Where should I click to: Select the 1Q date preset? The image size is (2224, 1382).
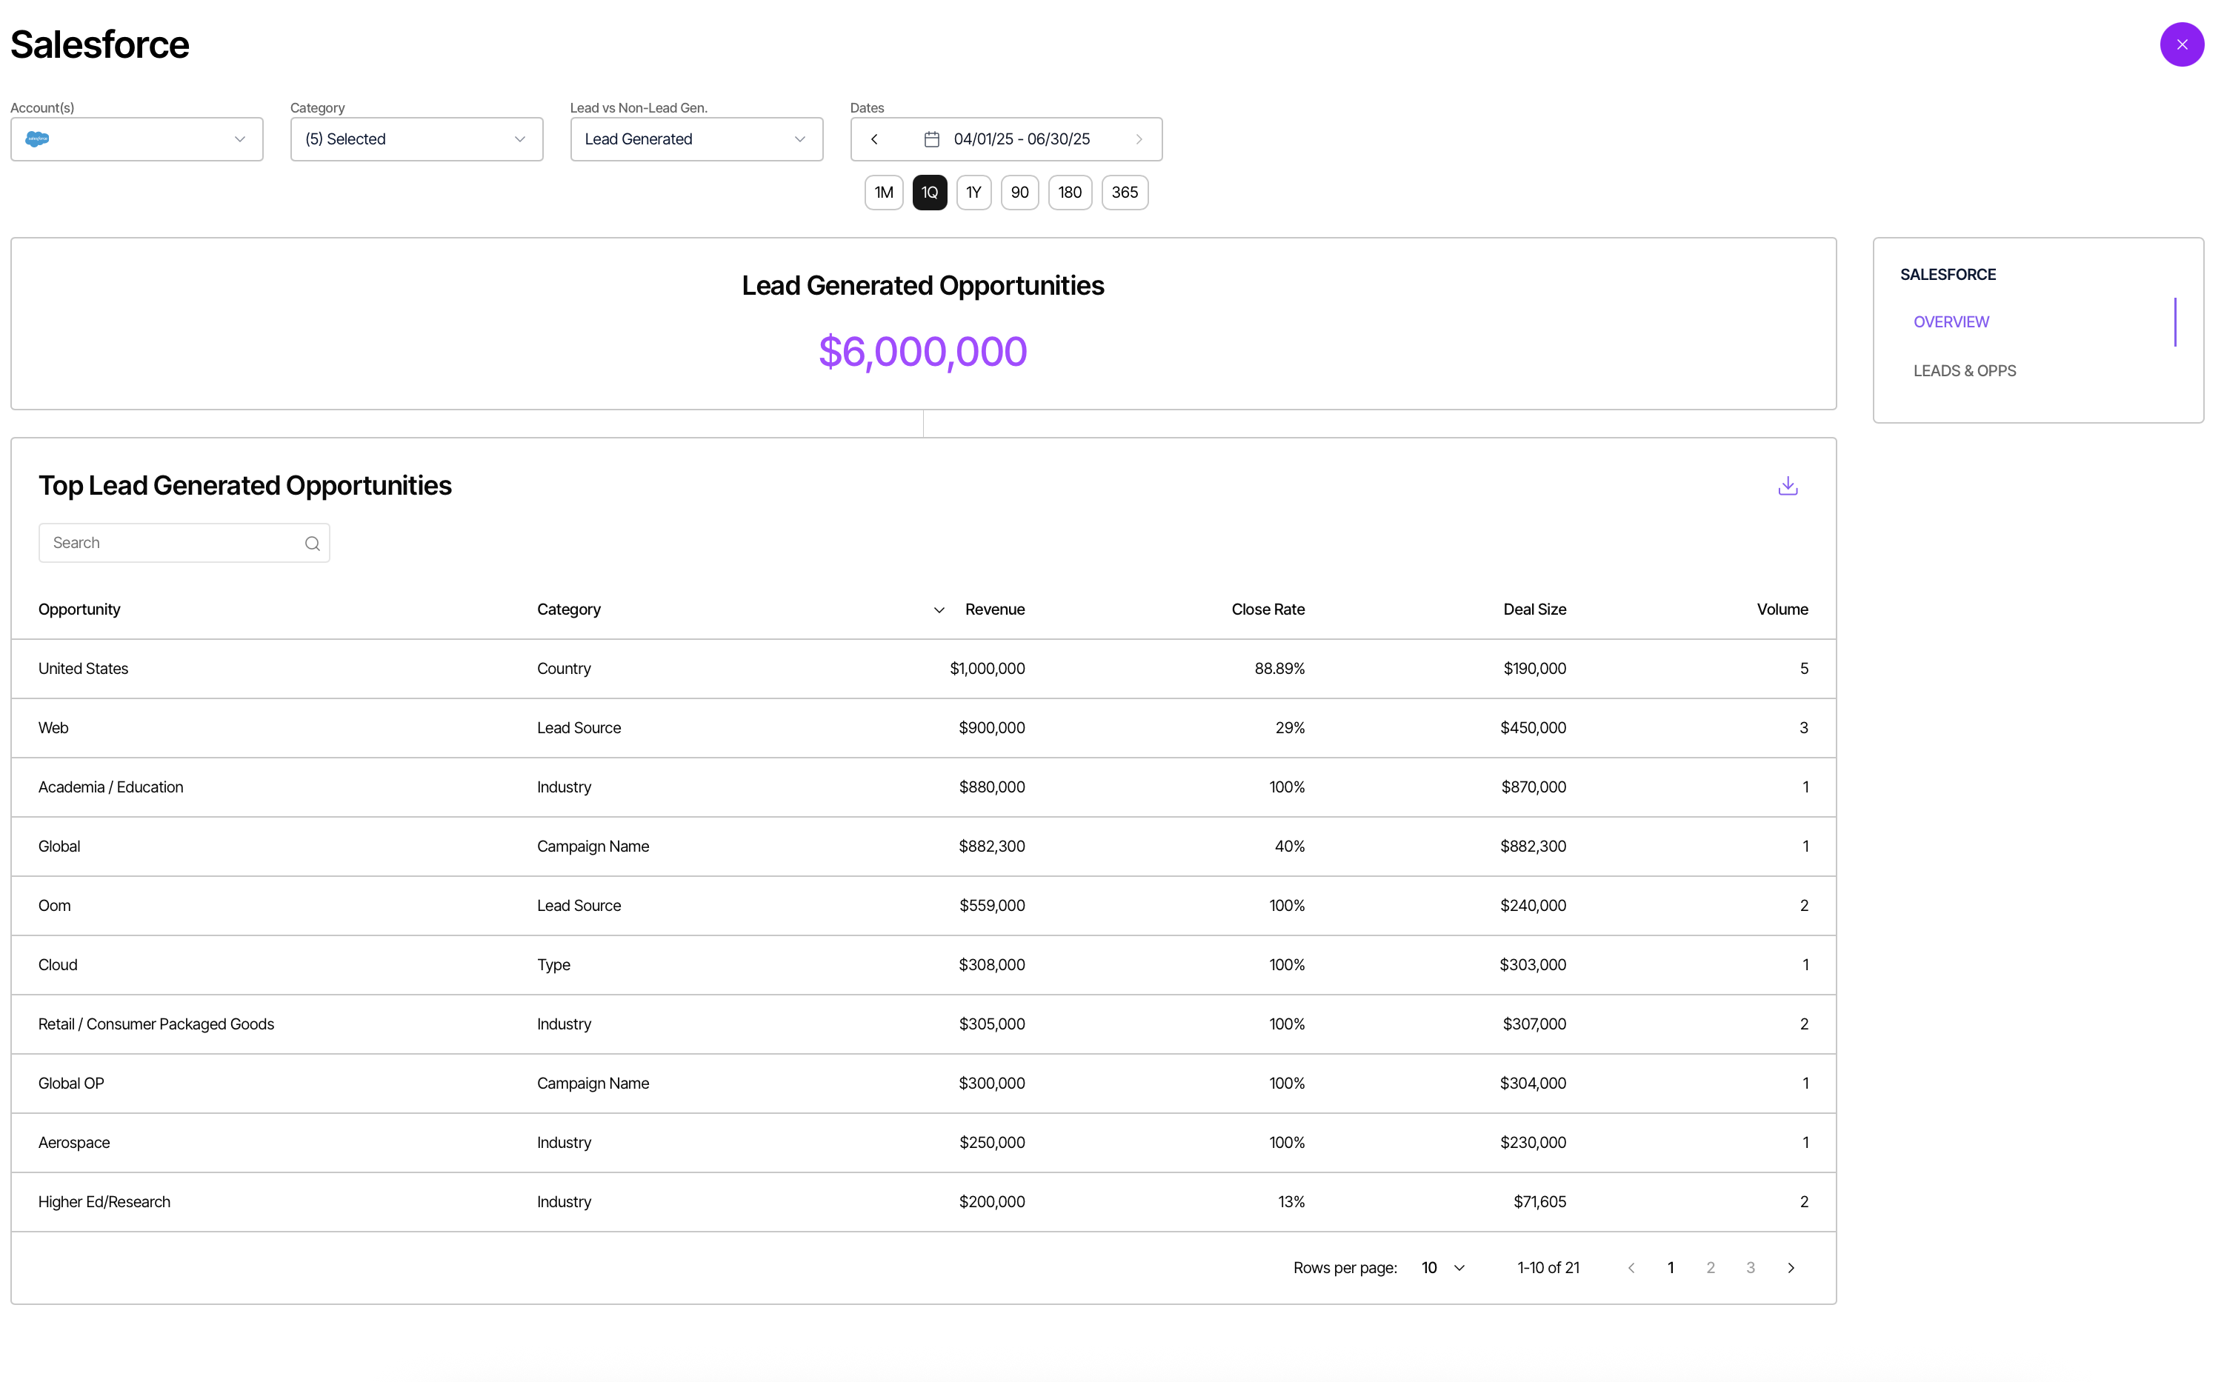(x=929, y=192)
